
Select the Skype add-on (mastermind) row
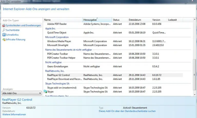coord(113,87)
